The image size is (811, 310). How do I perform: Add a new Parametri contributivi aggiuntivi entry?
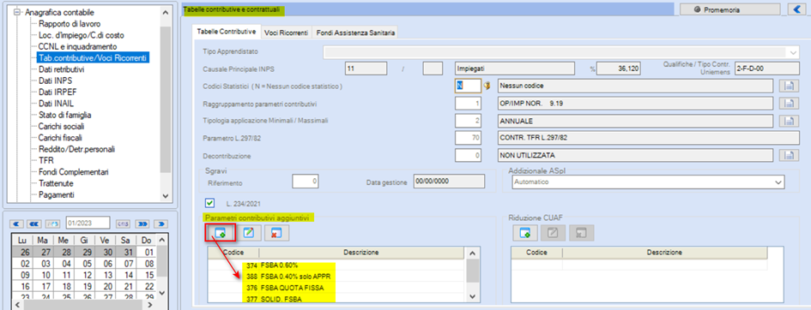pyautogui.click(x=221, y=233)
